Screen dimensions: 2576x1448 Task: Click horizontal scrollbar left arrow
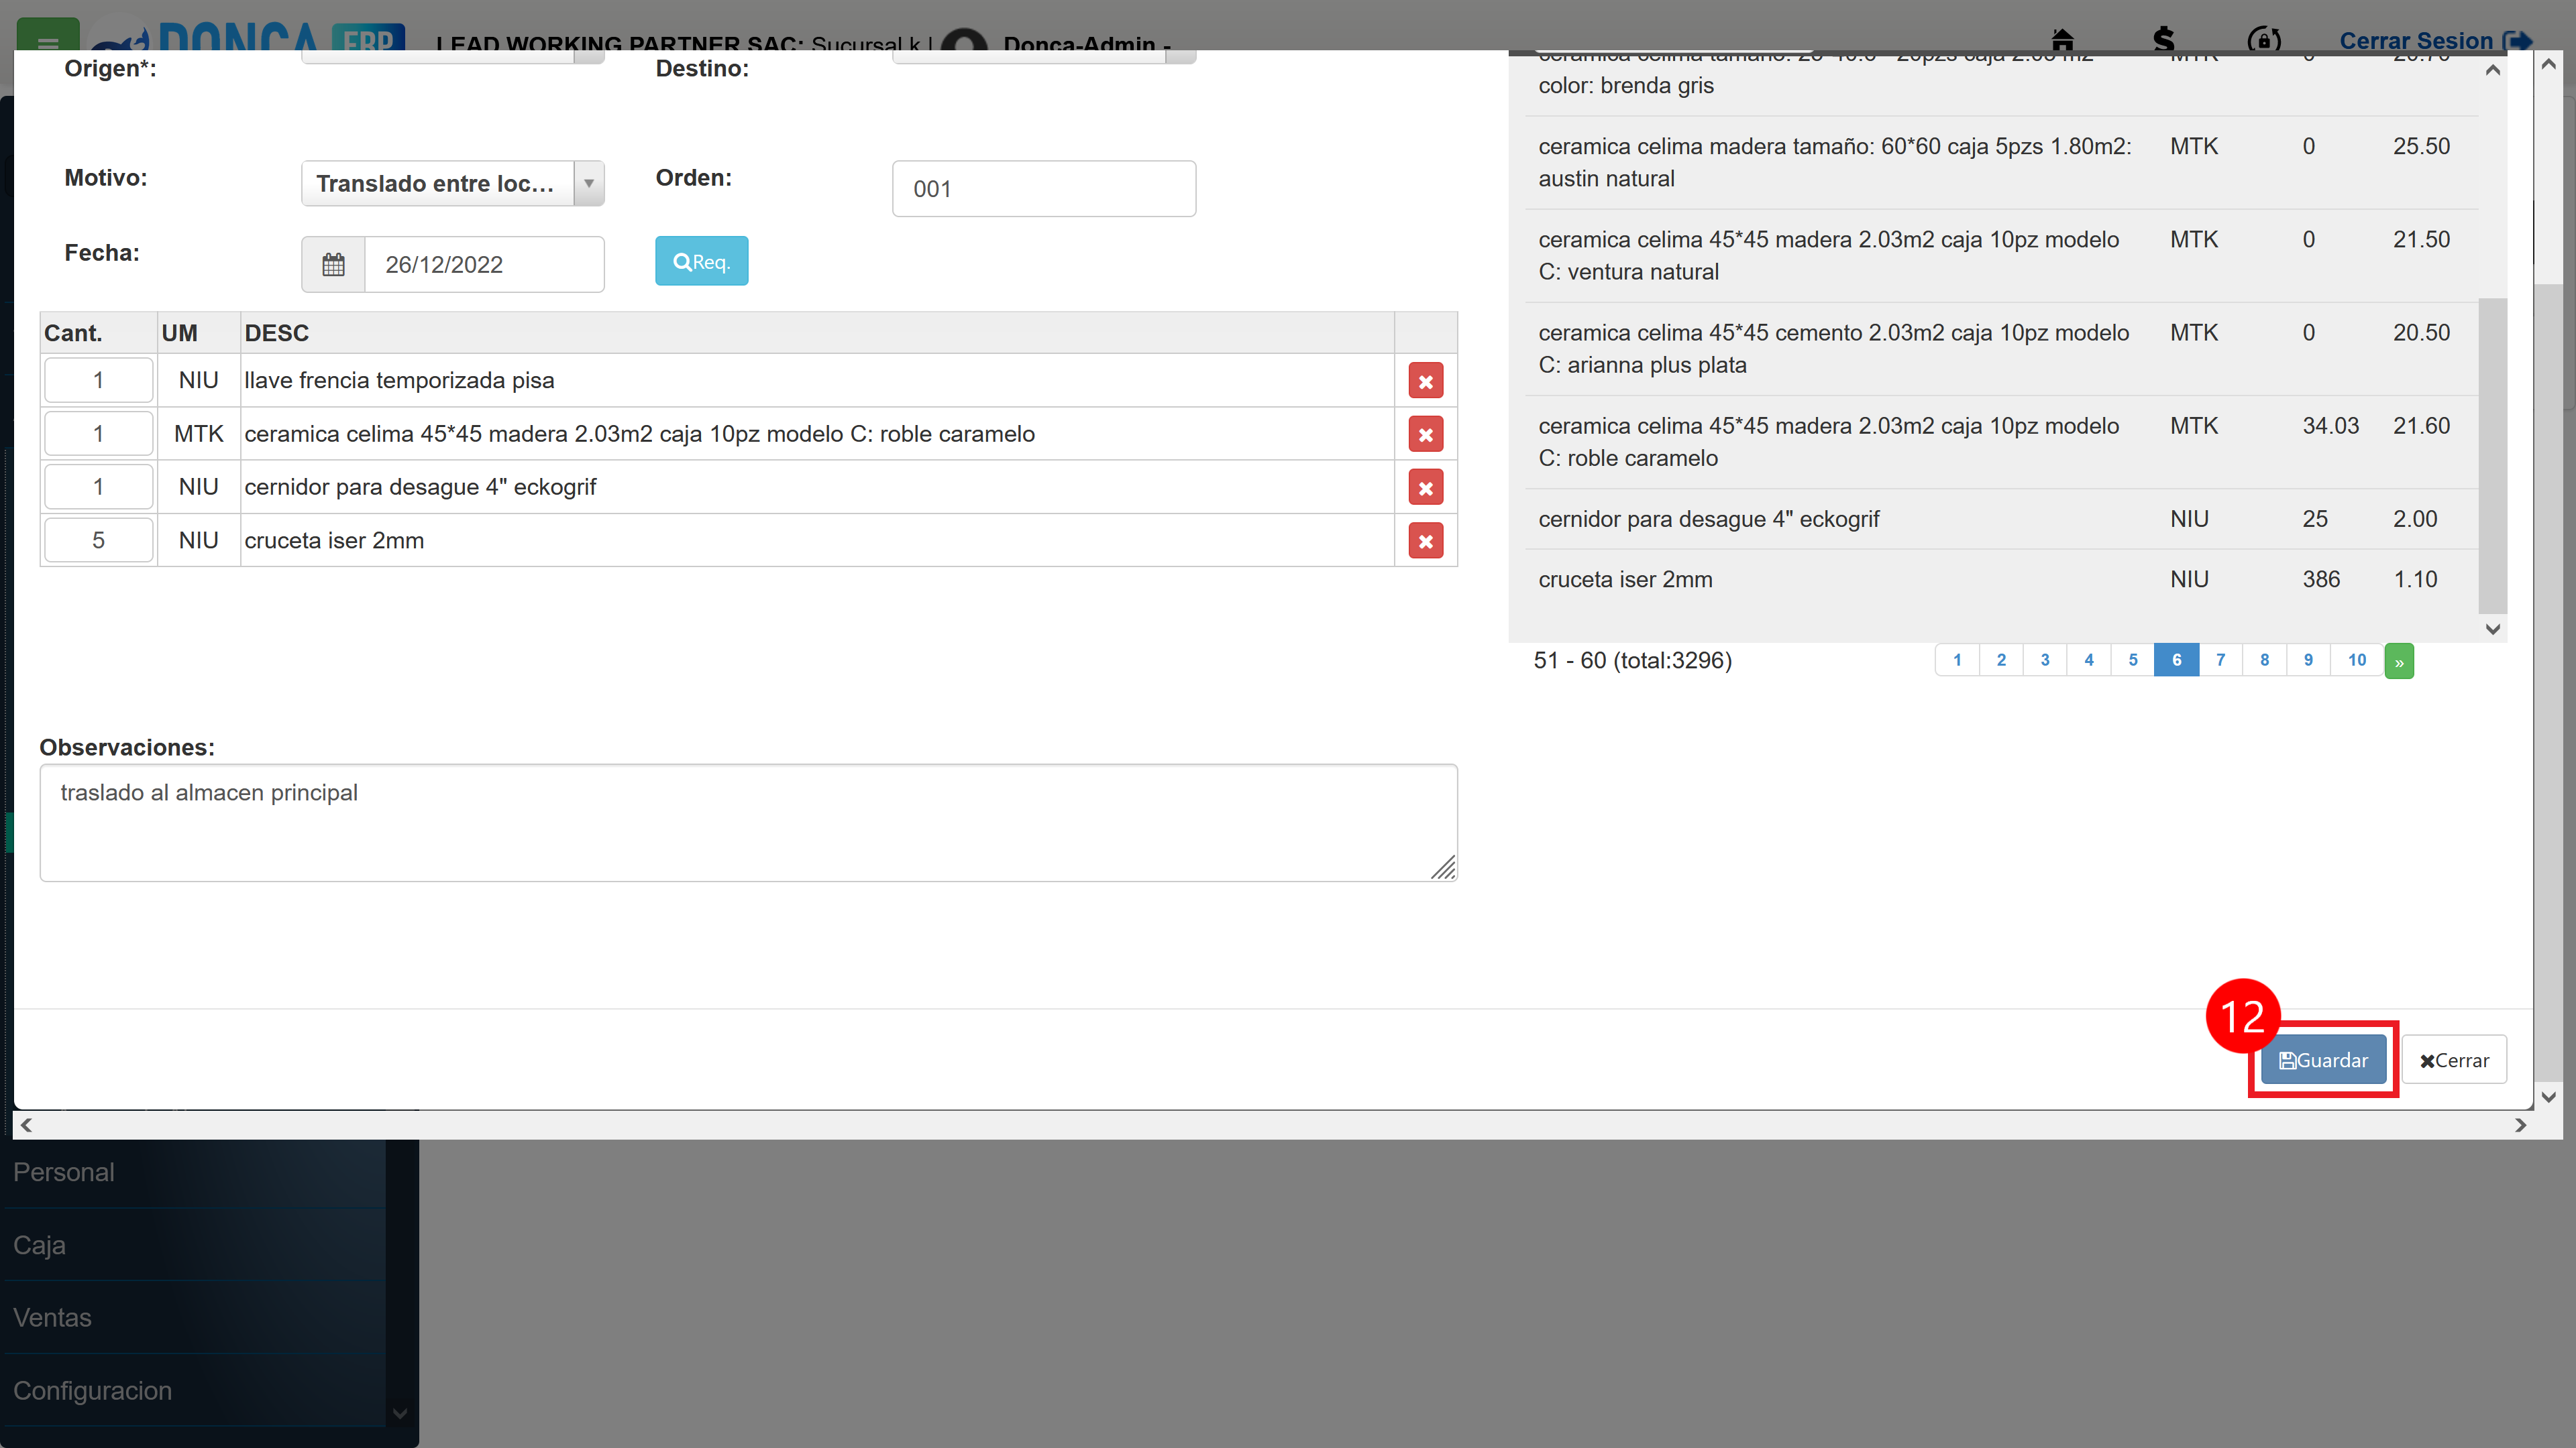pyautogui.click(x=27, y=1126)
